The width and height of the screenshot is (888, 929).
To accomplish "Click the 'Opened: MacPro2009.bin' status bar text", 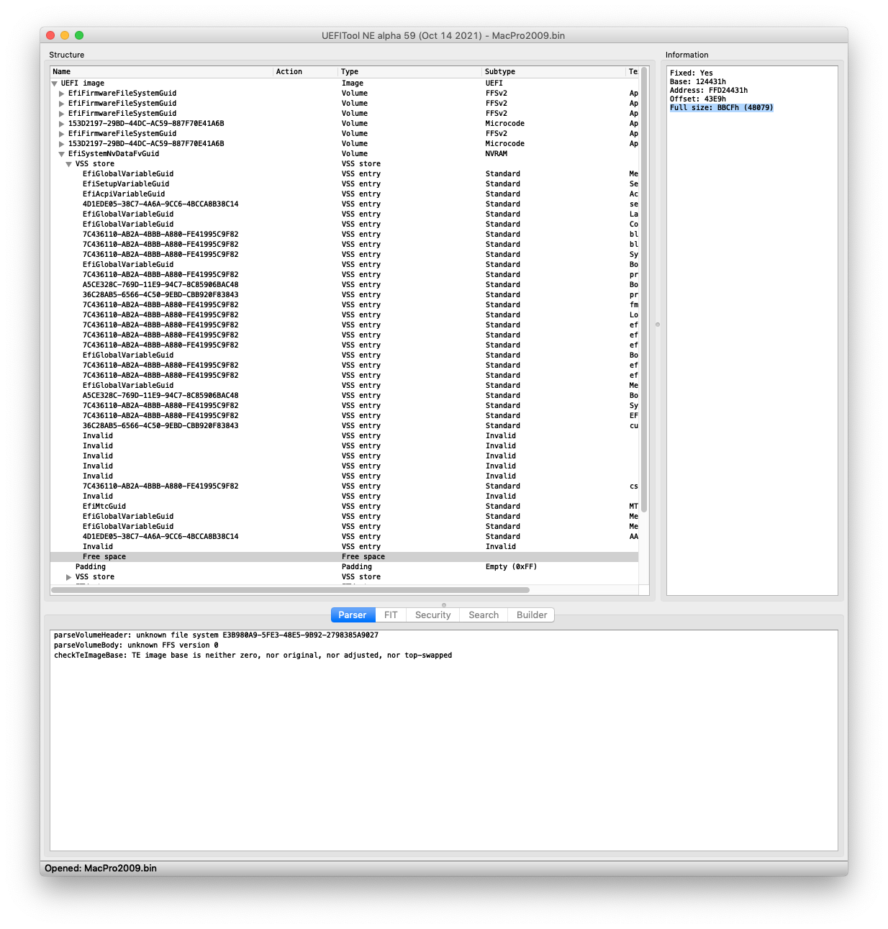I will [x=101, y=868].
